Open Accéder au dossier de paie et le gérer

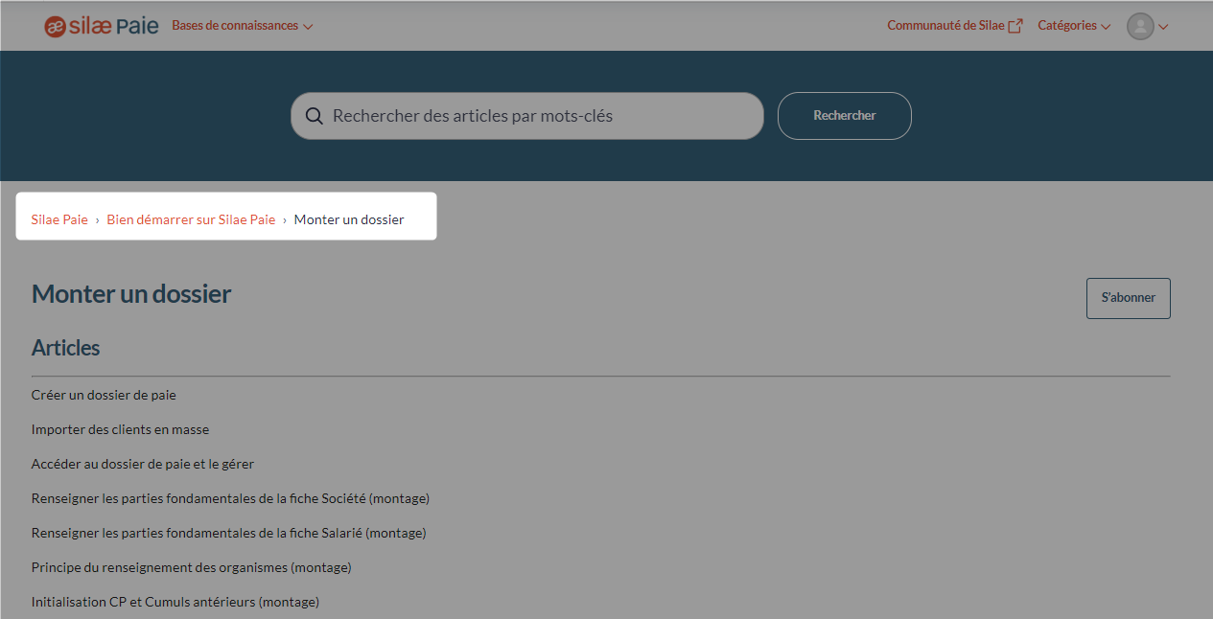(x=142, y=463)
